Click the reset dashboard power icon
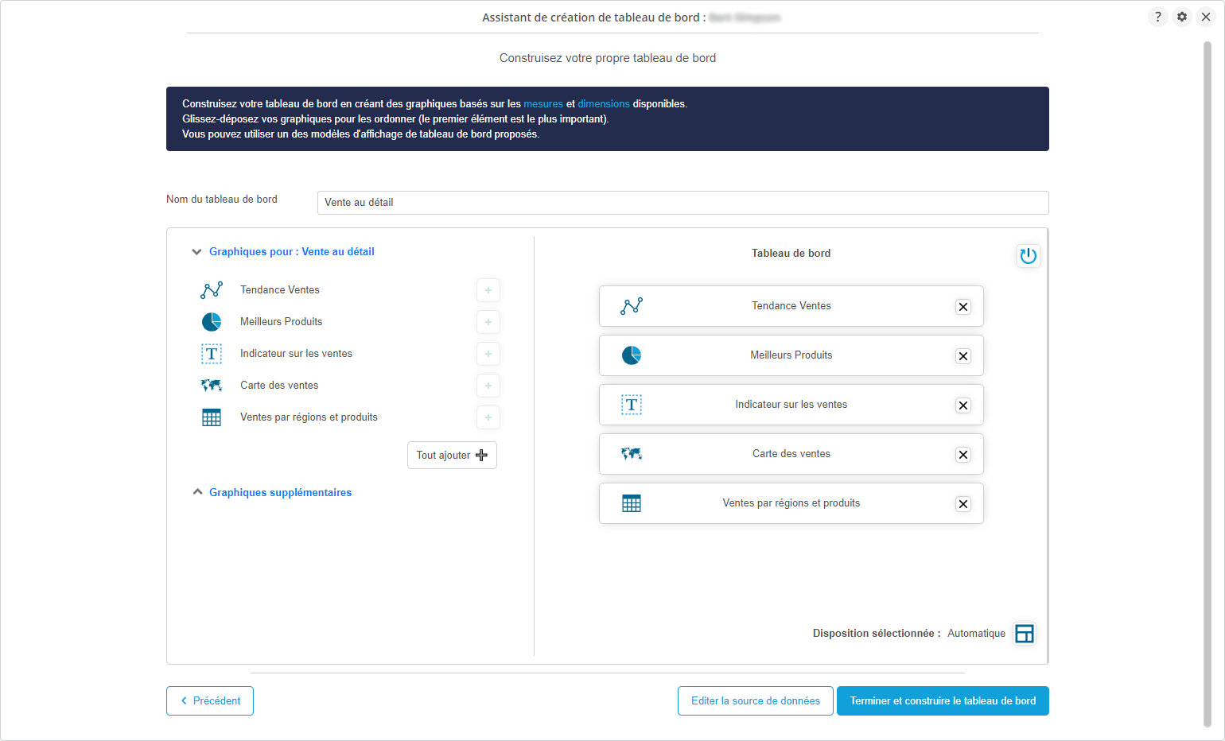 [1028, 255]
